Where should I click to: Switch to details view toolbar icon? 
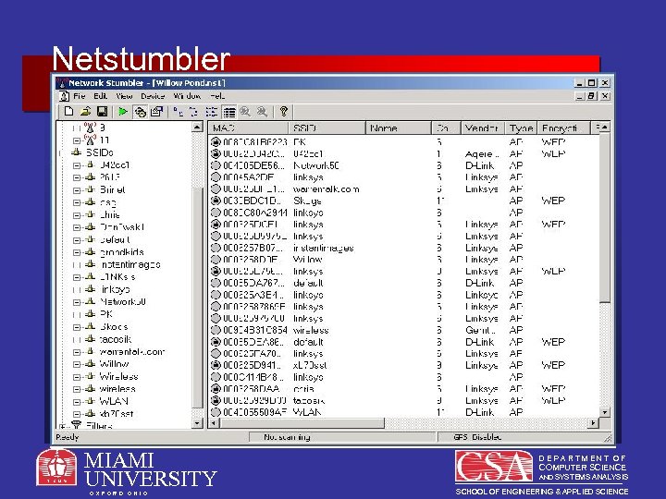pos(229,112)
